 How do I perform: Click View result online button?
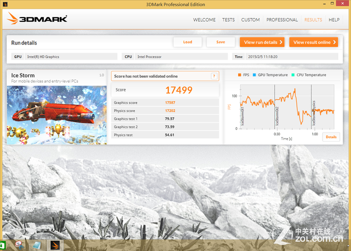click(314, 42)
